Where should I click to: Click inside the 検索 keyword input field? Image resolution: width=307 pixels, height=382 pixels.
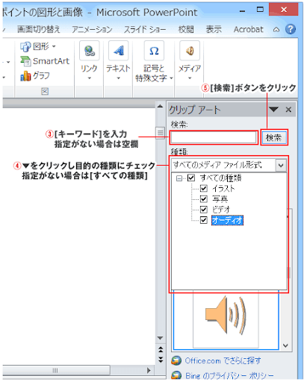coord(214,137)
